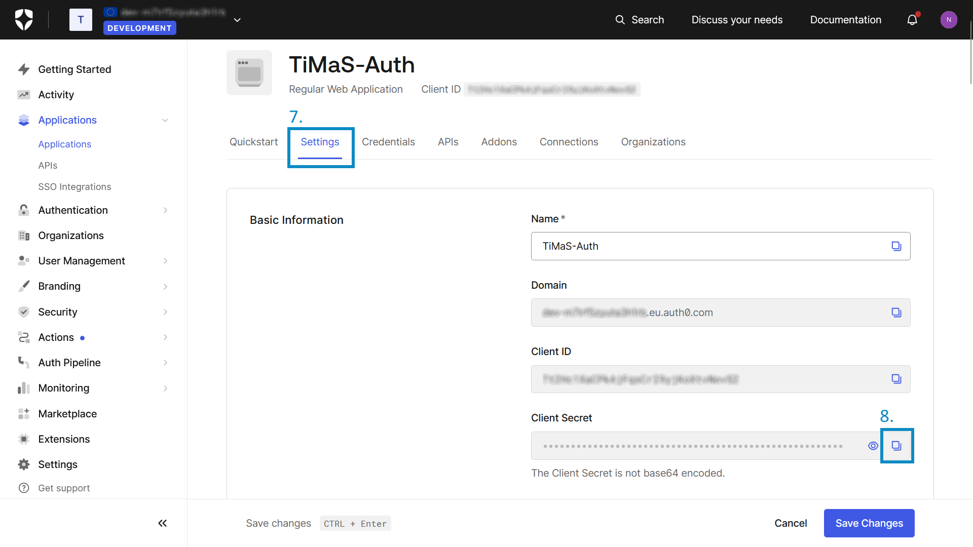Viewport: 973px width, 547px height.
Task: Switch to the Connections tab
Action: click(x=569, y=142)
